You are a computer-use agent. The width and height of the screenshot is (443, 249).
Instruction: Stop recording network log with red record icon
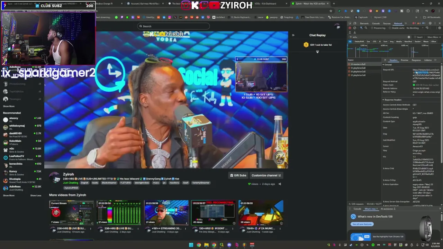[x=350, y=28]
